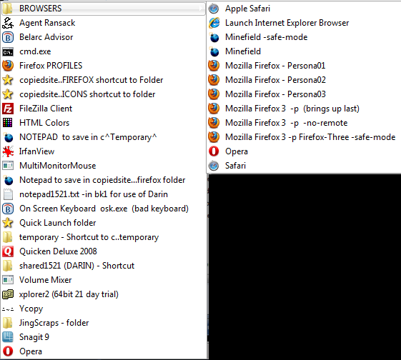Viewport: 401px width, 360px height.
Task: Click the IrfanView red splat icon
Action: (8, 151)
